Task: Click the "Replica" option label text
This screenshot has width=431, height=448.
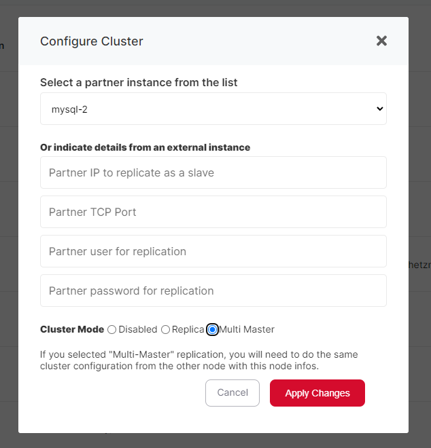Action: coord(188,330)
